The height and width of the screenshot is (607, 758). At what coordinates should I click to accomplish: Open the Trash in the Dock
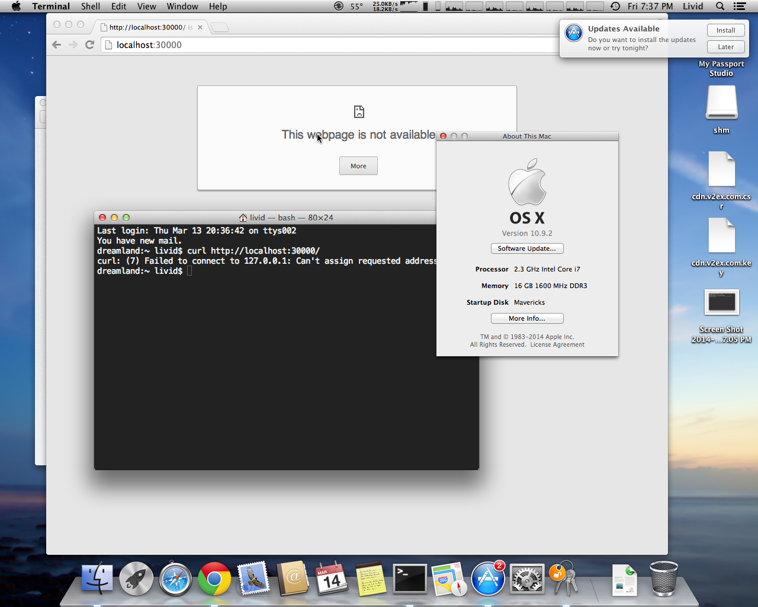[x=663, y=579]
